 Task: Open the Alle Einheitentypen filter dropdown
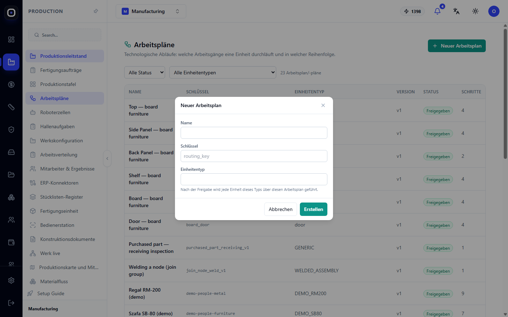pyautogui.click(x=223, y=73)
